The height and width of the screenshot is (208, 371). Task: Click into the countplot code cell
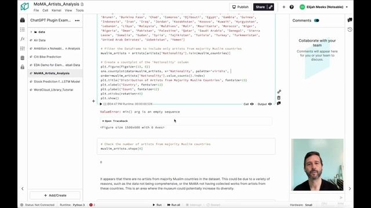[186, 59]
